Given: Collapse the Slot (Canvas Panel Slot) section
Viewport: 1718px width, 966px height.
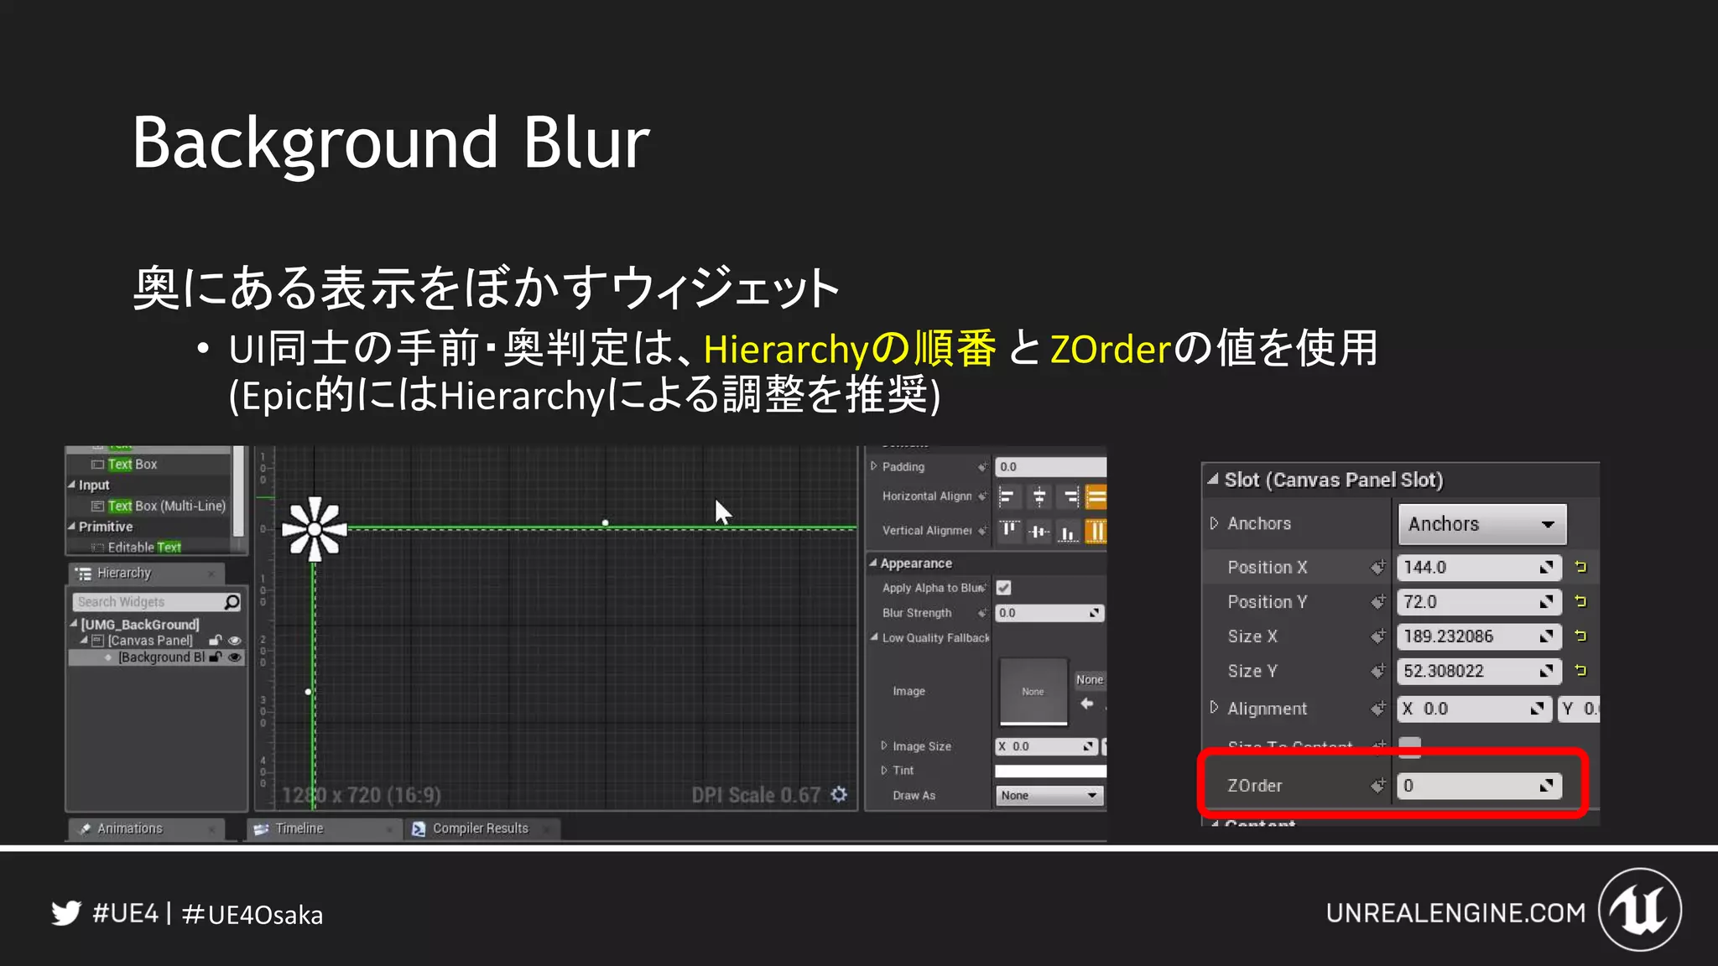Looking at the screenshot, I should pos(1213,479).
